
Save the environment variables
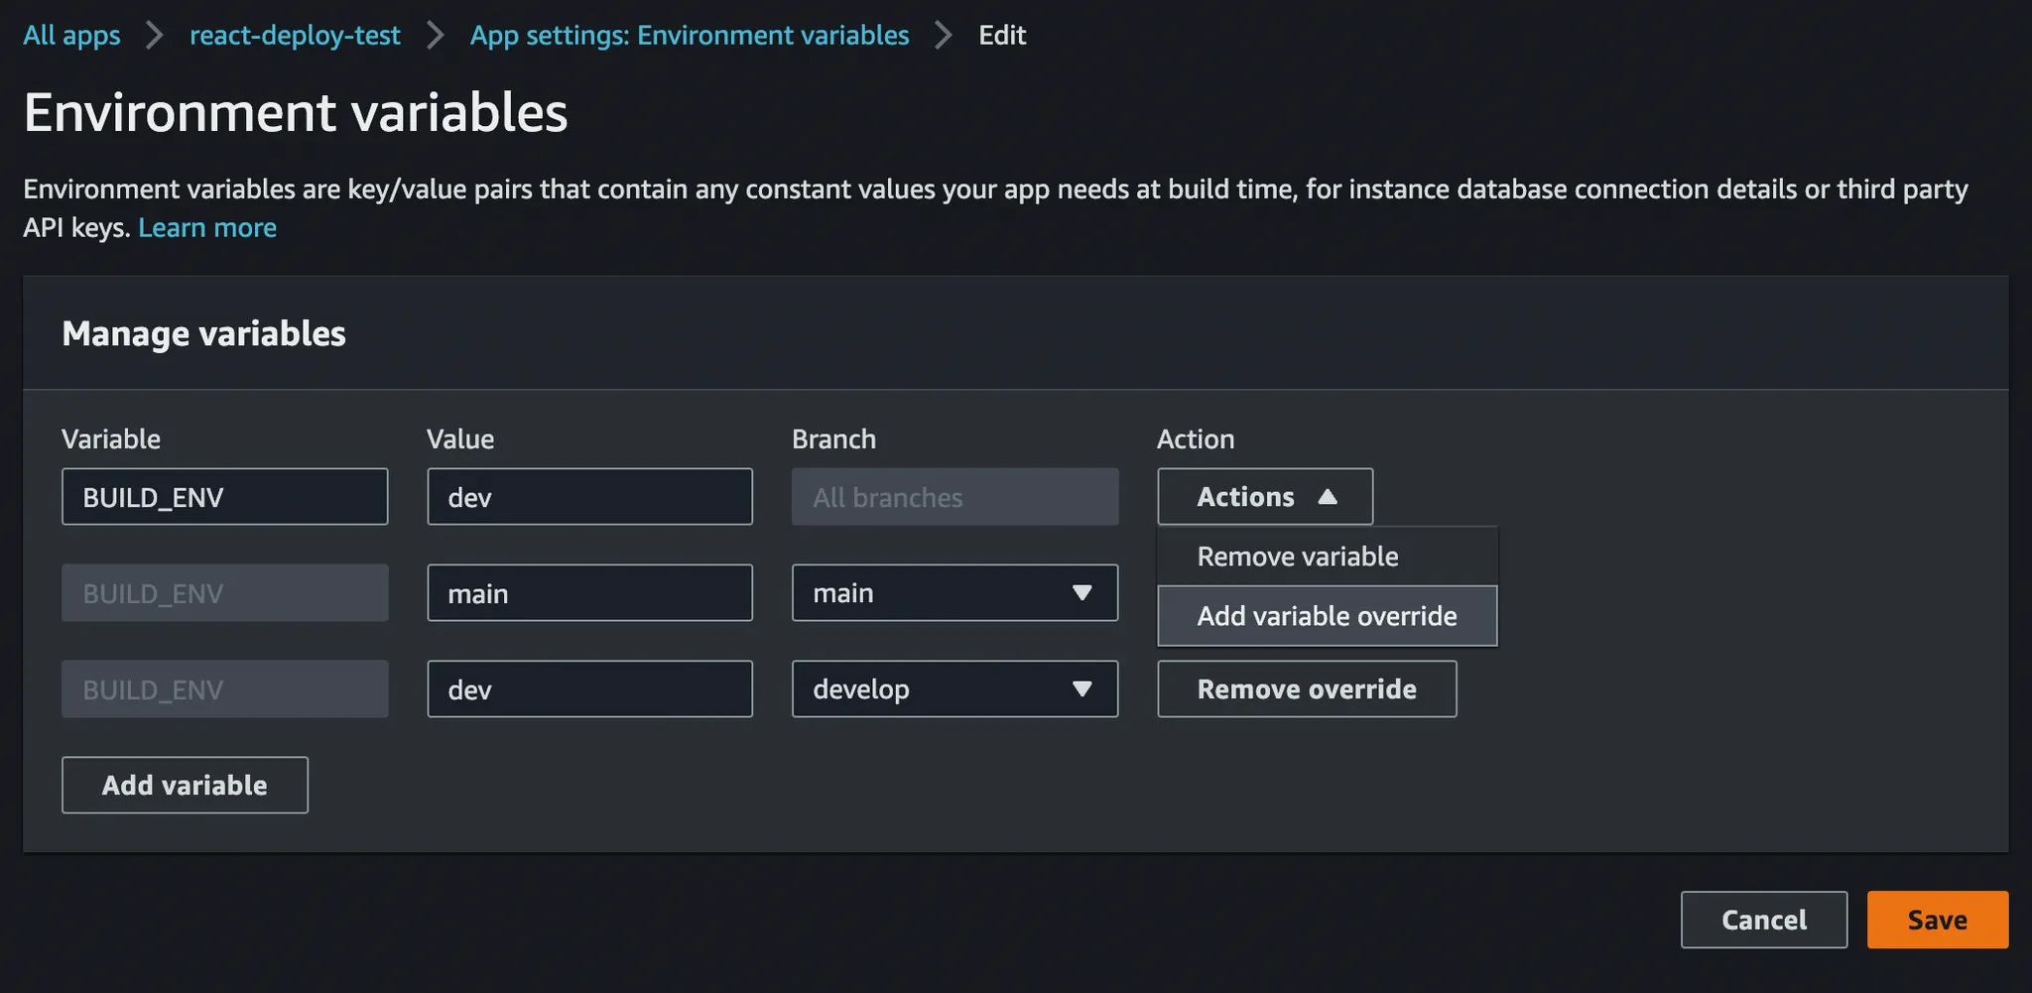1937,921
